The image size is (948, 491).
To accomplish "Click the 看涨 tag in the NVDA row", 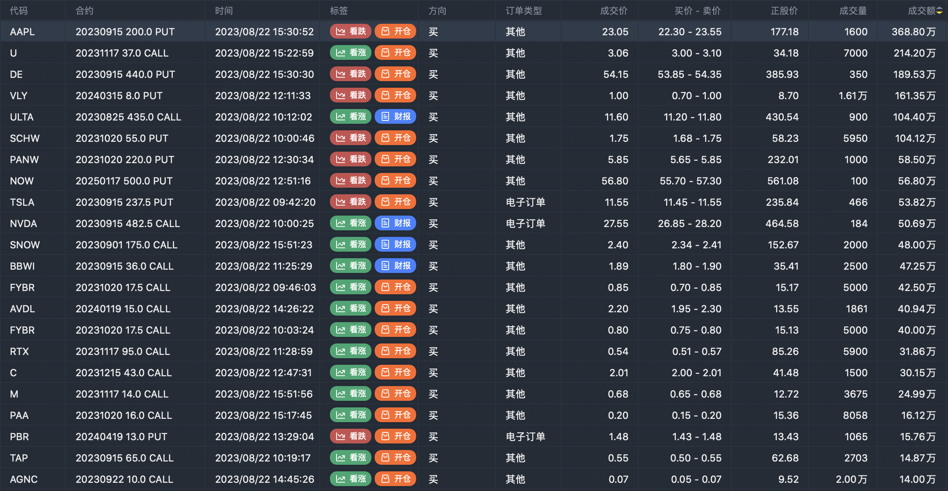I will (x=350, y=223).
